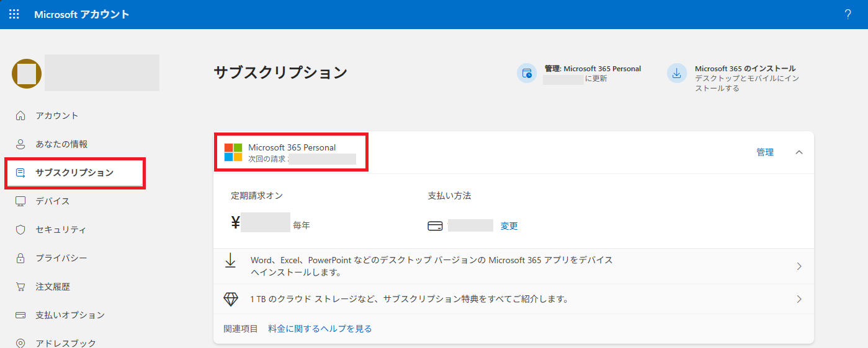Open アドレスブック in the sidebar
Screen dimensions: 868x348
(x=66, y=343)
